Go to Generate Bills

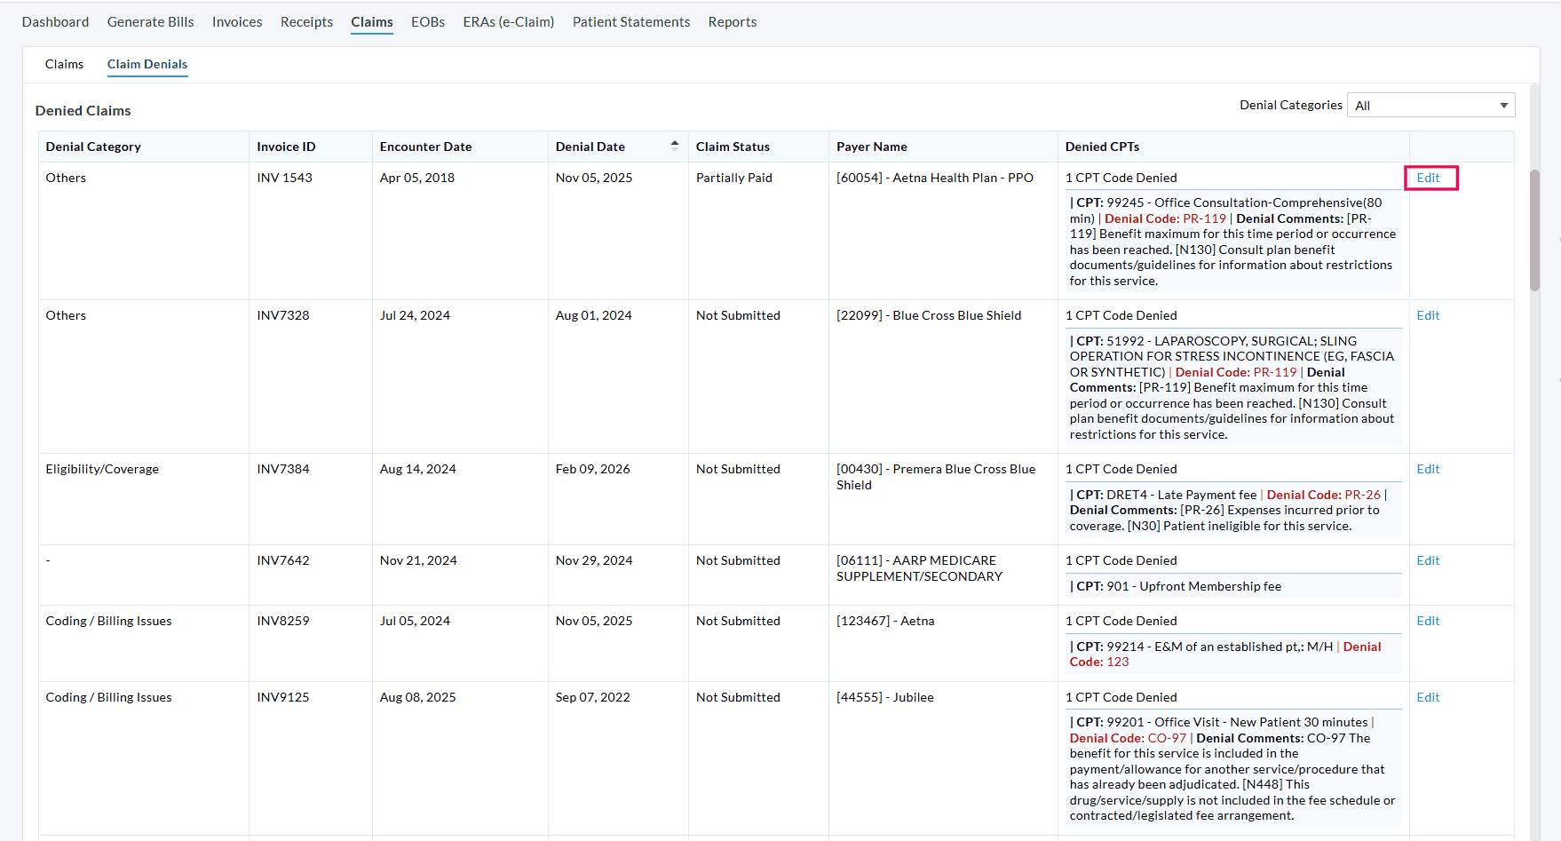(150, 22)
